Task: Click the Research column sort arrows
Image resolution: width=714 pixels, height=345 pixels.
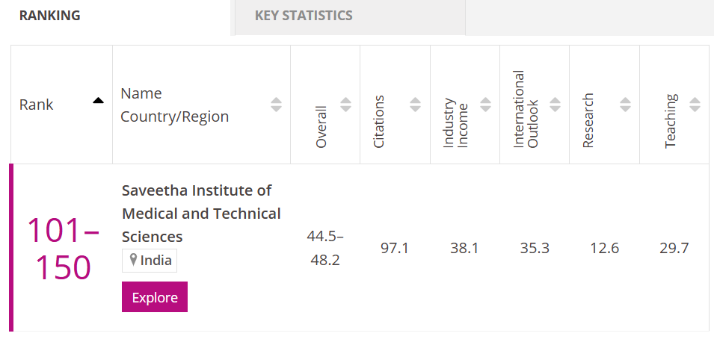Action: [x=625, y=105]
